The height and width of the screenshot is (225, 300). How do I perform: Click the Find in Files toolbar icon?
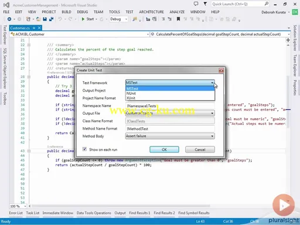coord(135,19)
